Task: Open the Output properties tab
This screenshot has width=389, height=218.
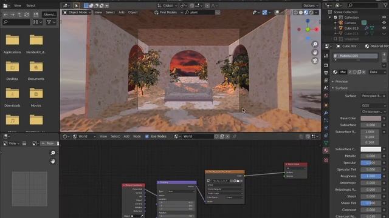Action: click(x=326, y=73)
